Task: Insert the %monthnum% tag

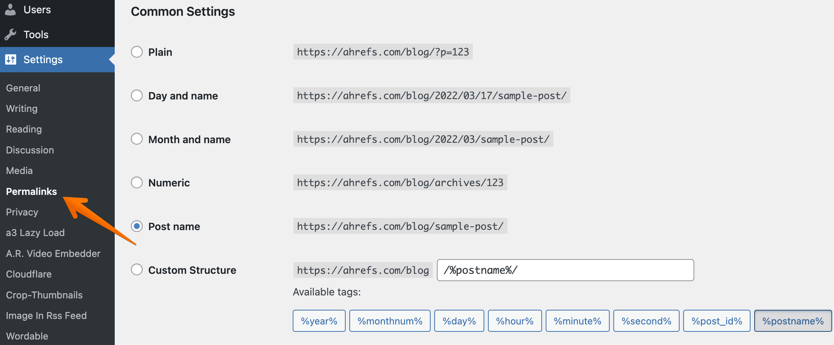Action: coord(389,320)
